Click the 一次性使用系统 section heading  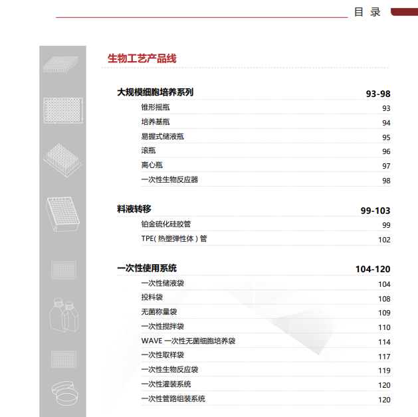point(146,268)
